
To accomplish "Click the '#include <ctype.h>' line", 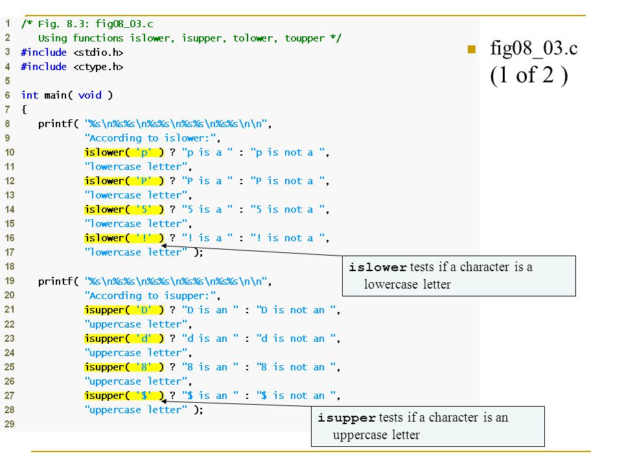I will 72,67.
